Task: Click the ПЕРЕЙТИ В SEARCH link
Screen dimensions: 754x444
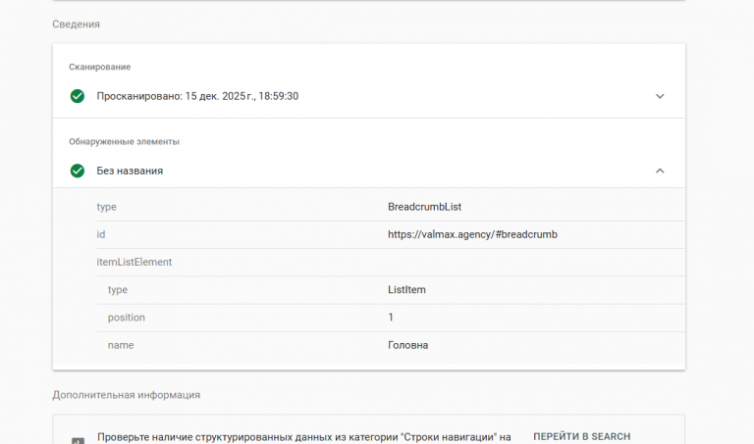Action: [x=581, y=436]
